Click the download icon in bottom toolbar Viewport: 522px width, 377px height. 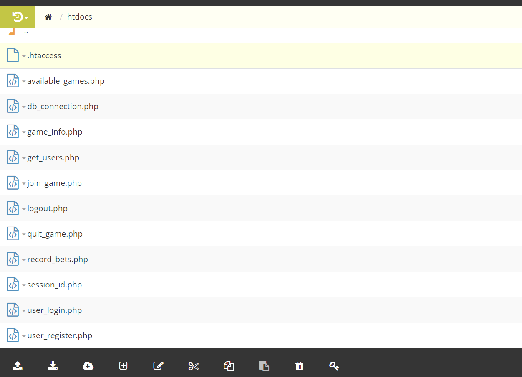(x=53, y=366)
